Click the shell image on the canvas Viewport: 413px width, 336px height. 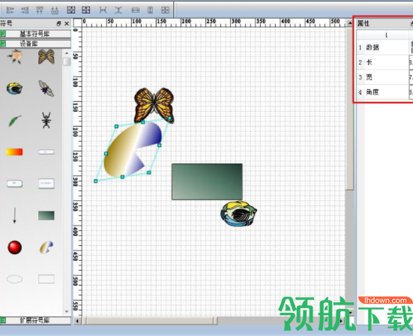pyautogui.click(x=238, y=214)
